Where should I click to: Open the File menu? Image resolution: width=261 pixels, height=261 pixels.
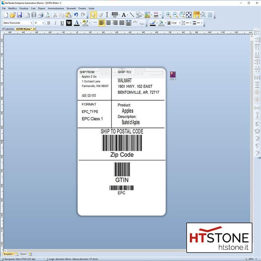(4, 8)
